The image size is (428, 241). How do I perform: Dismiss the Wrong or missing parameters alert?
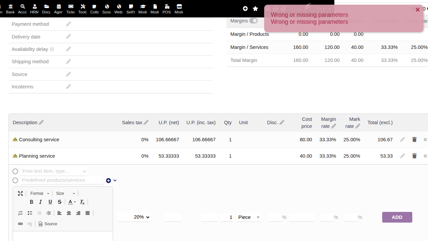pyautogui.click(x=418, y=10)
